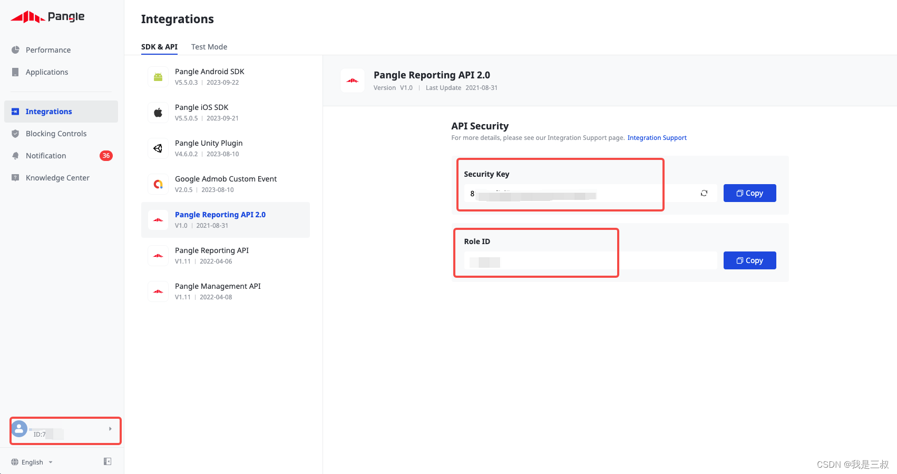Switch to the SDK & API tab

pyautogui.click(x=159, y=47)
